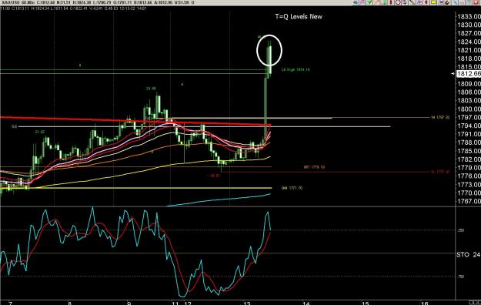Click 1773.00 on the price axis
The width and height of the screenshot is (481, 305).
coord(469,185)
